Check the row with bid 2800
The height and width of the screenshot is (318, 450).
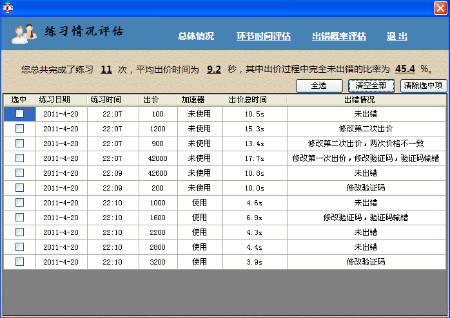(19, 247)
